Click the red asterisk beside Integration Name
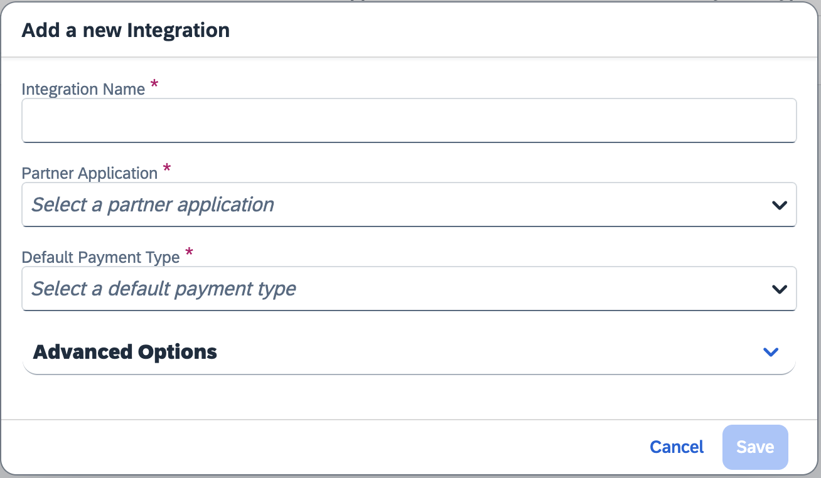821x478 pixels. [154, 85]
